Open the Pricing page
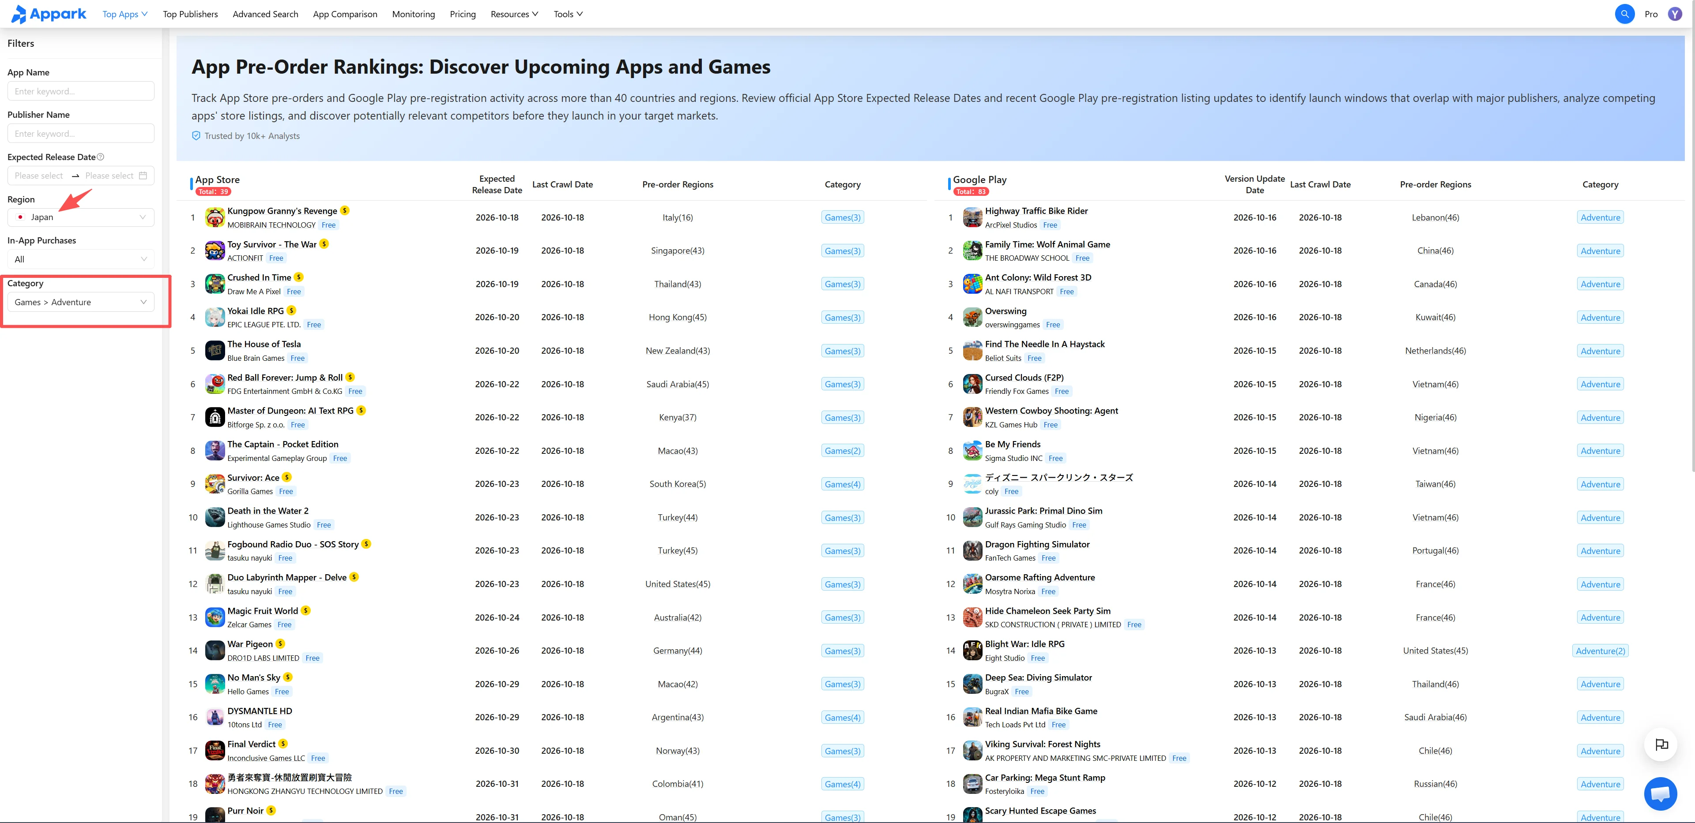 (x=463, y=14)
